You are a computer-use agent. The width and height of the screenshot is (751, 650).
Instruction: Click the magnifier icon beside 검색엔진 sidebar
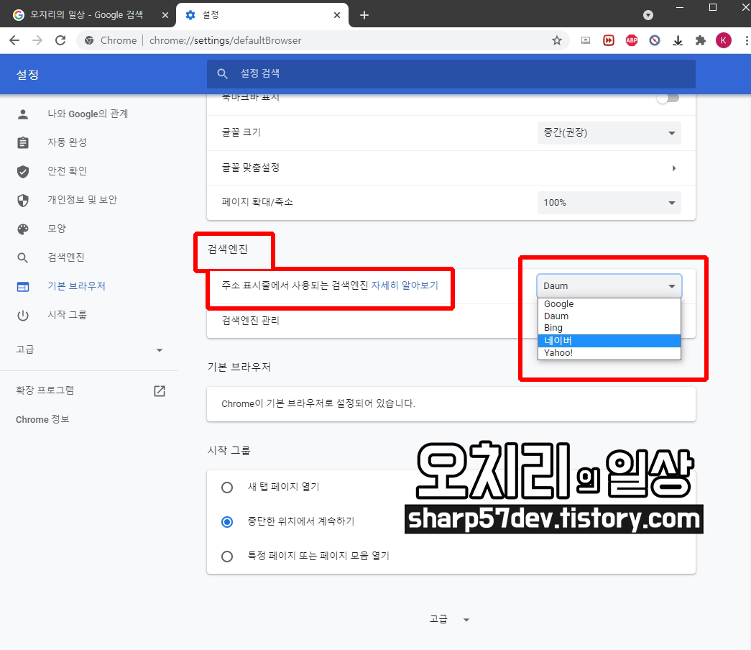pyautogui.click(x=23, y=258)
